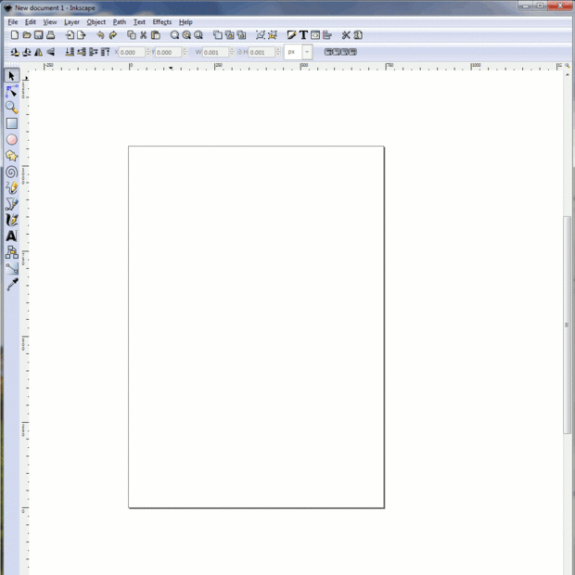This screenshot has height=575, width=575.
Task: Select the Node edit tool
Action: pyautogui.click(x=12, y=91)
